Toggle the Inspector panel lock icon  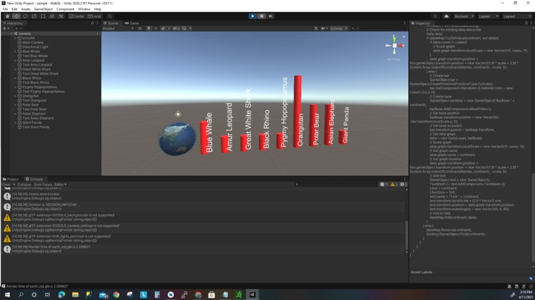pos(526,23)
